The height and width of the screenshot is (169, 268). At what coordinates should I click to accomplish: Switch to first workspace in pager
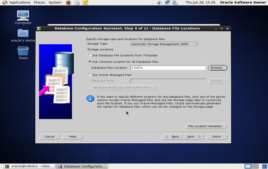tap(248, 166)
